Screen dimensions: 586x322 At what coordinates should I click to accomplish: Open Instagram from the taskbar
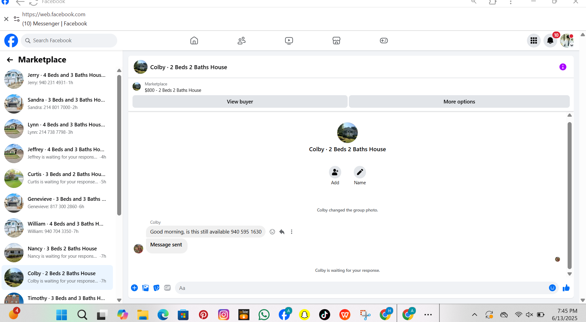pos(223,314)
